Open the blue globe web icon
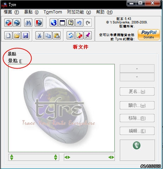 point(54,22)
